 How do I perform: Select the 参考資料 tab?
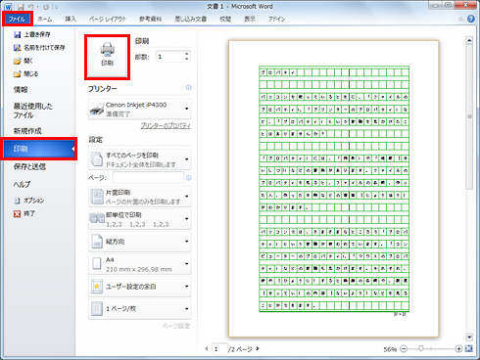tap(150, 19)
